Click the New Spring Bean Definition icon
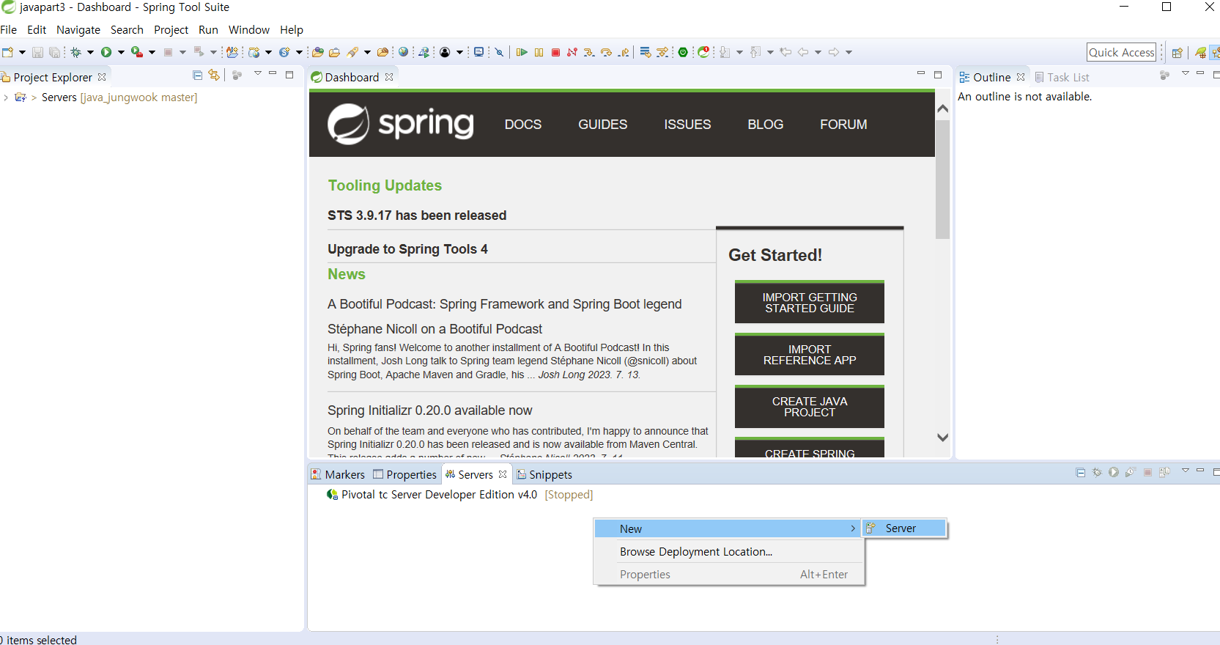 click(284, 52)
